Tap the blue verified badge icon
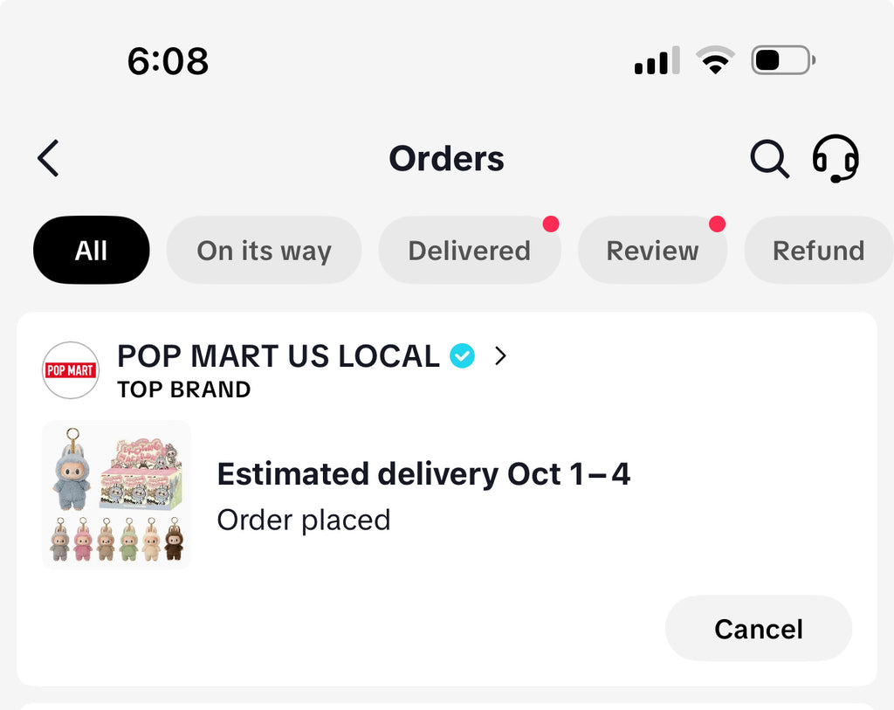Viewport: 894px width, 710px height. [x=462, y=356]
